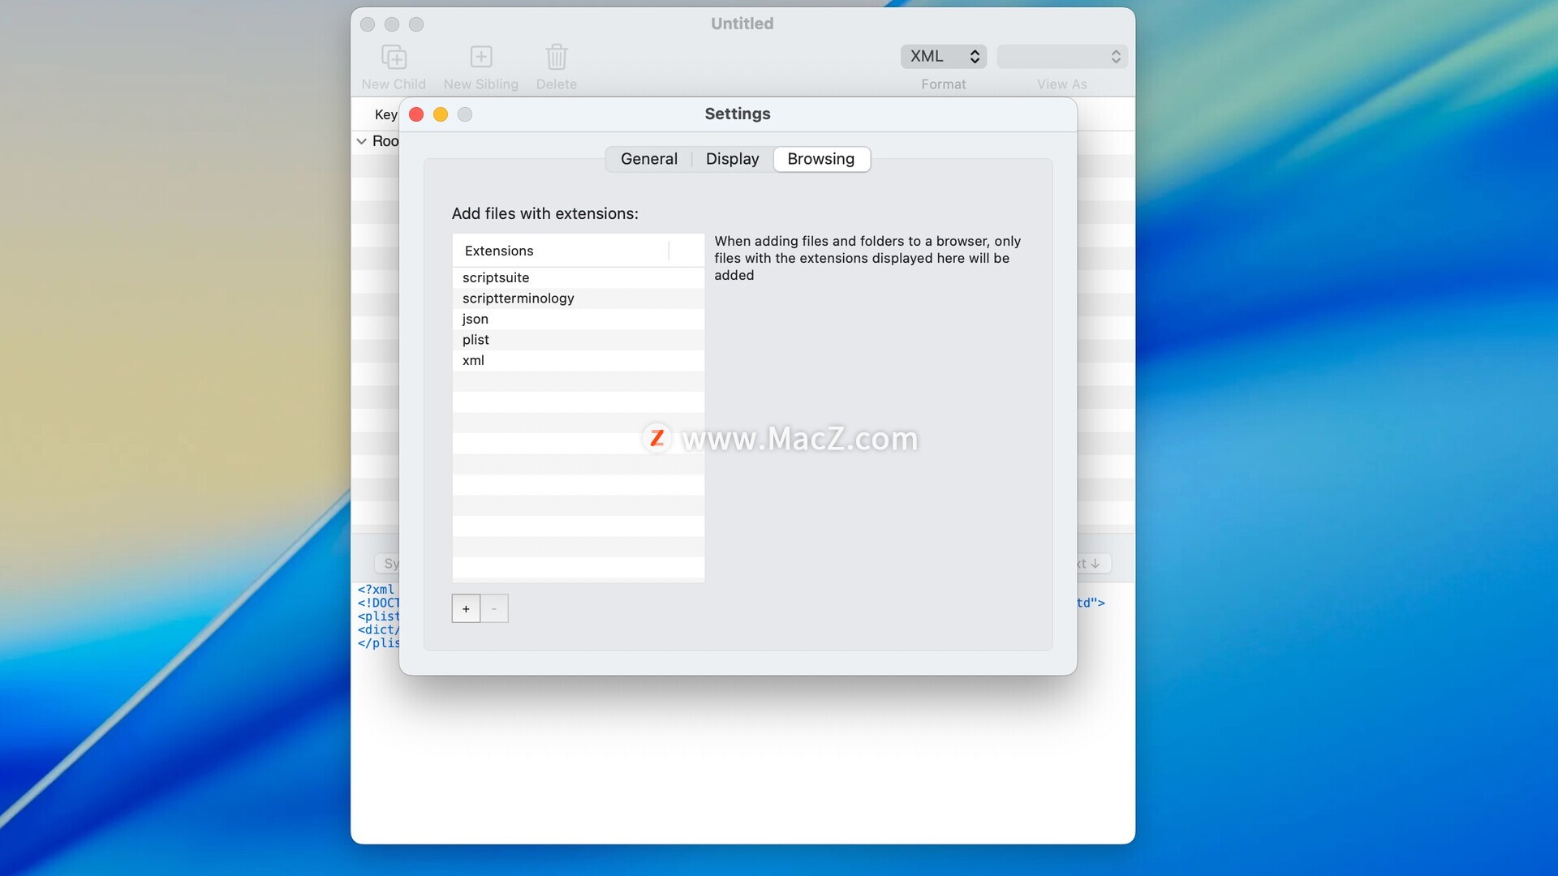Click the New Sibling toolbar icon

coord(480,58)
